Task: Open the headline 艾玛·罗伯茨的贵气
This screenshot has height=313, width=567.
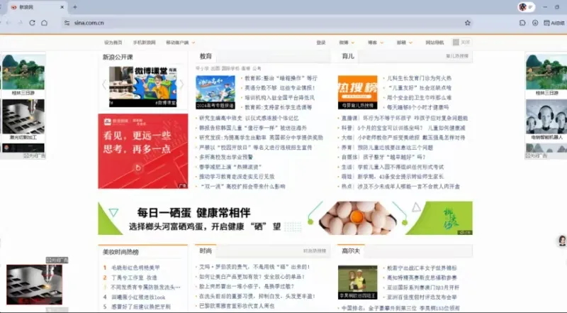Action: (x=254, y=267)
